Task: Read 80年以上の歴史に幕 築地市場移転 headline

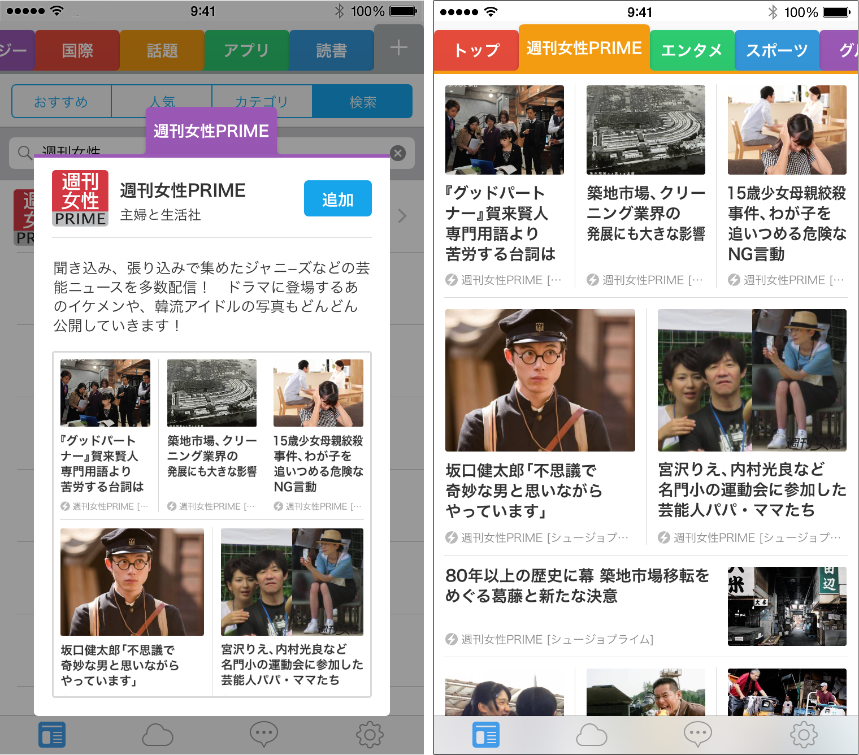Action: click(x=577, y=585)
